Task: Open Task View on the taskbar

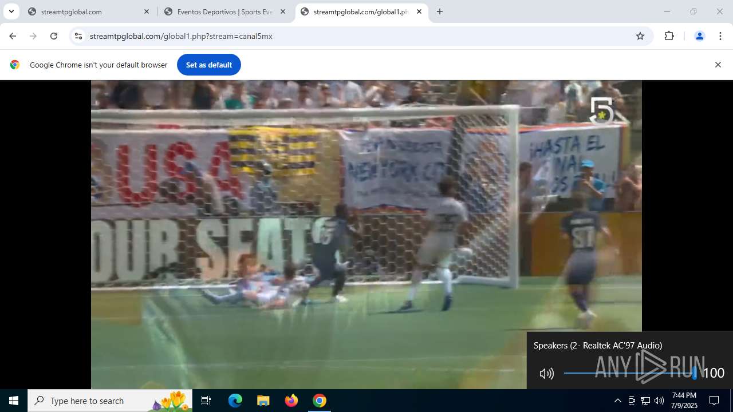Action: click(206, 401)
